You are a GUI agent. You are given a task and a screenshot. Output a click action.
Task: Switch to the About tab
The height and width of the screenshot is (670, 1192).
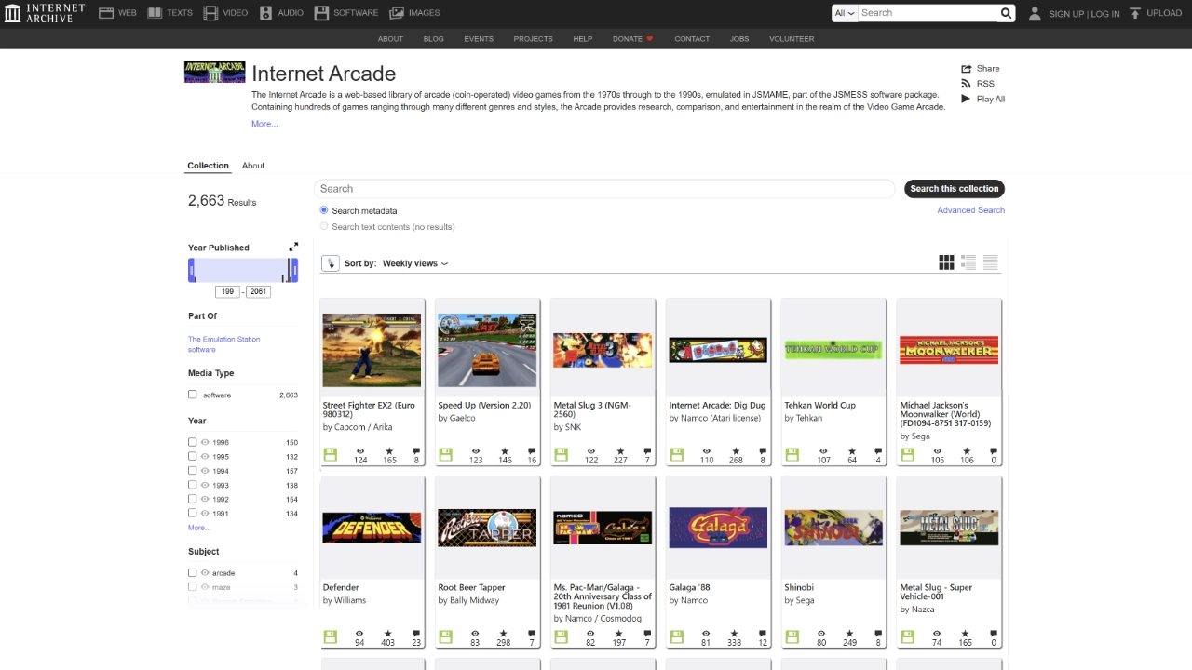253,166
